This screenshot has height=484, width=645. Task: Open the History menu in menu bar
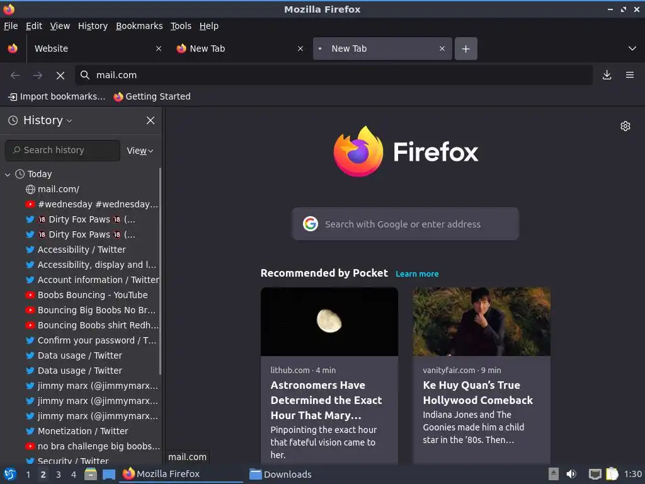click(93, 26)
